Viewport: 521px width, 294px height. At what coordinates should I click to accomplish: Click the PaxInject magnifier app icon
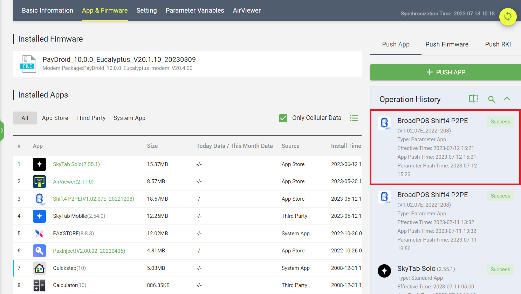39,251
